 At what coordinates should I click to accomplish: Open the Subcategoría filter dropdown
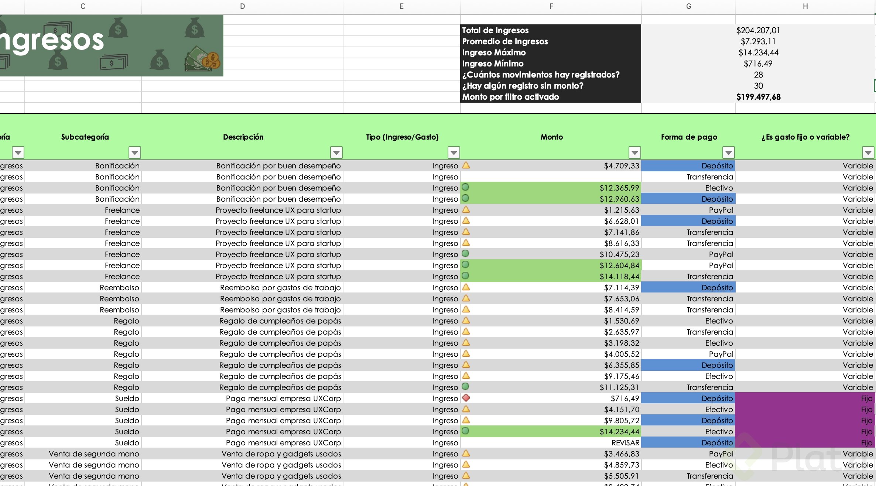pyautogui.click(x=135, y=152)
